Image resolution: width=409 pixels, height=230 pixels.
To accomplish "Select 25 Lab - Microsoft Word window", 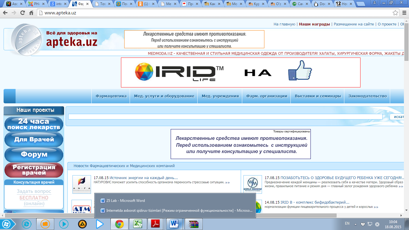I will pyautogui.click(x=175, y=201).
